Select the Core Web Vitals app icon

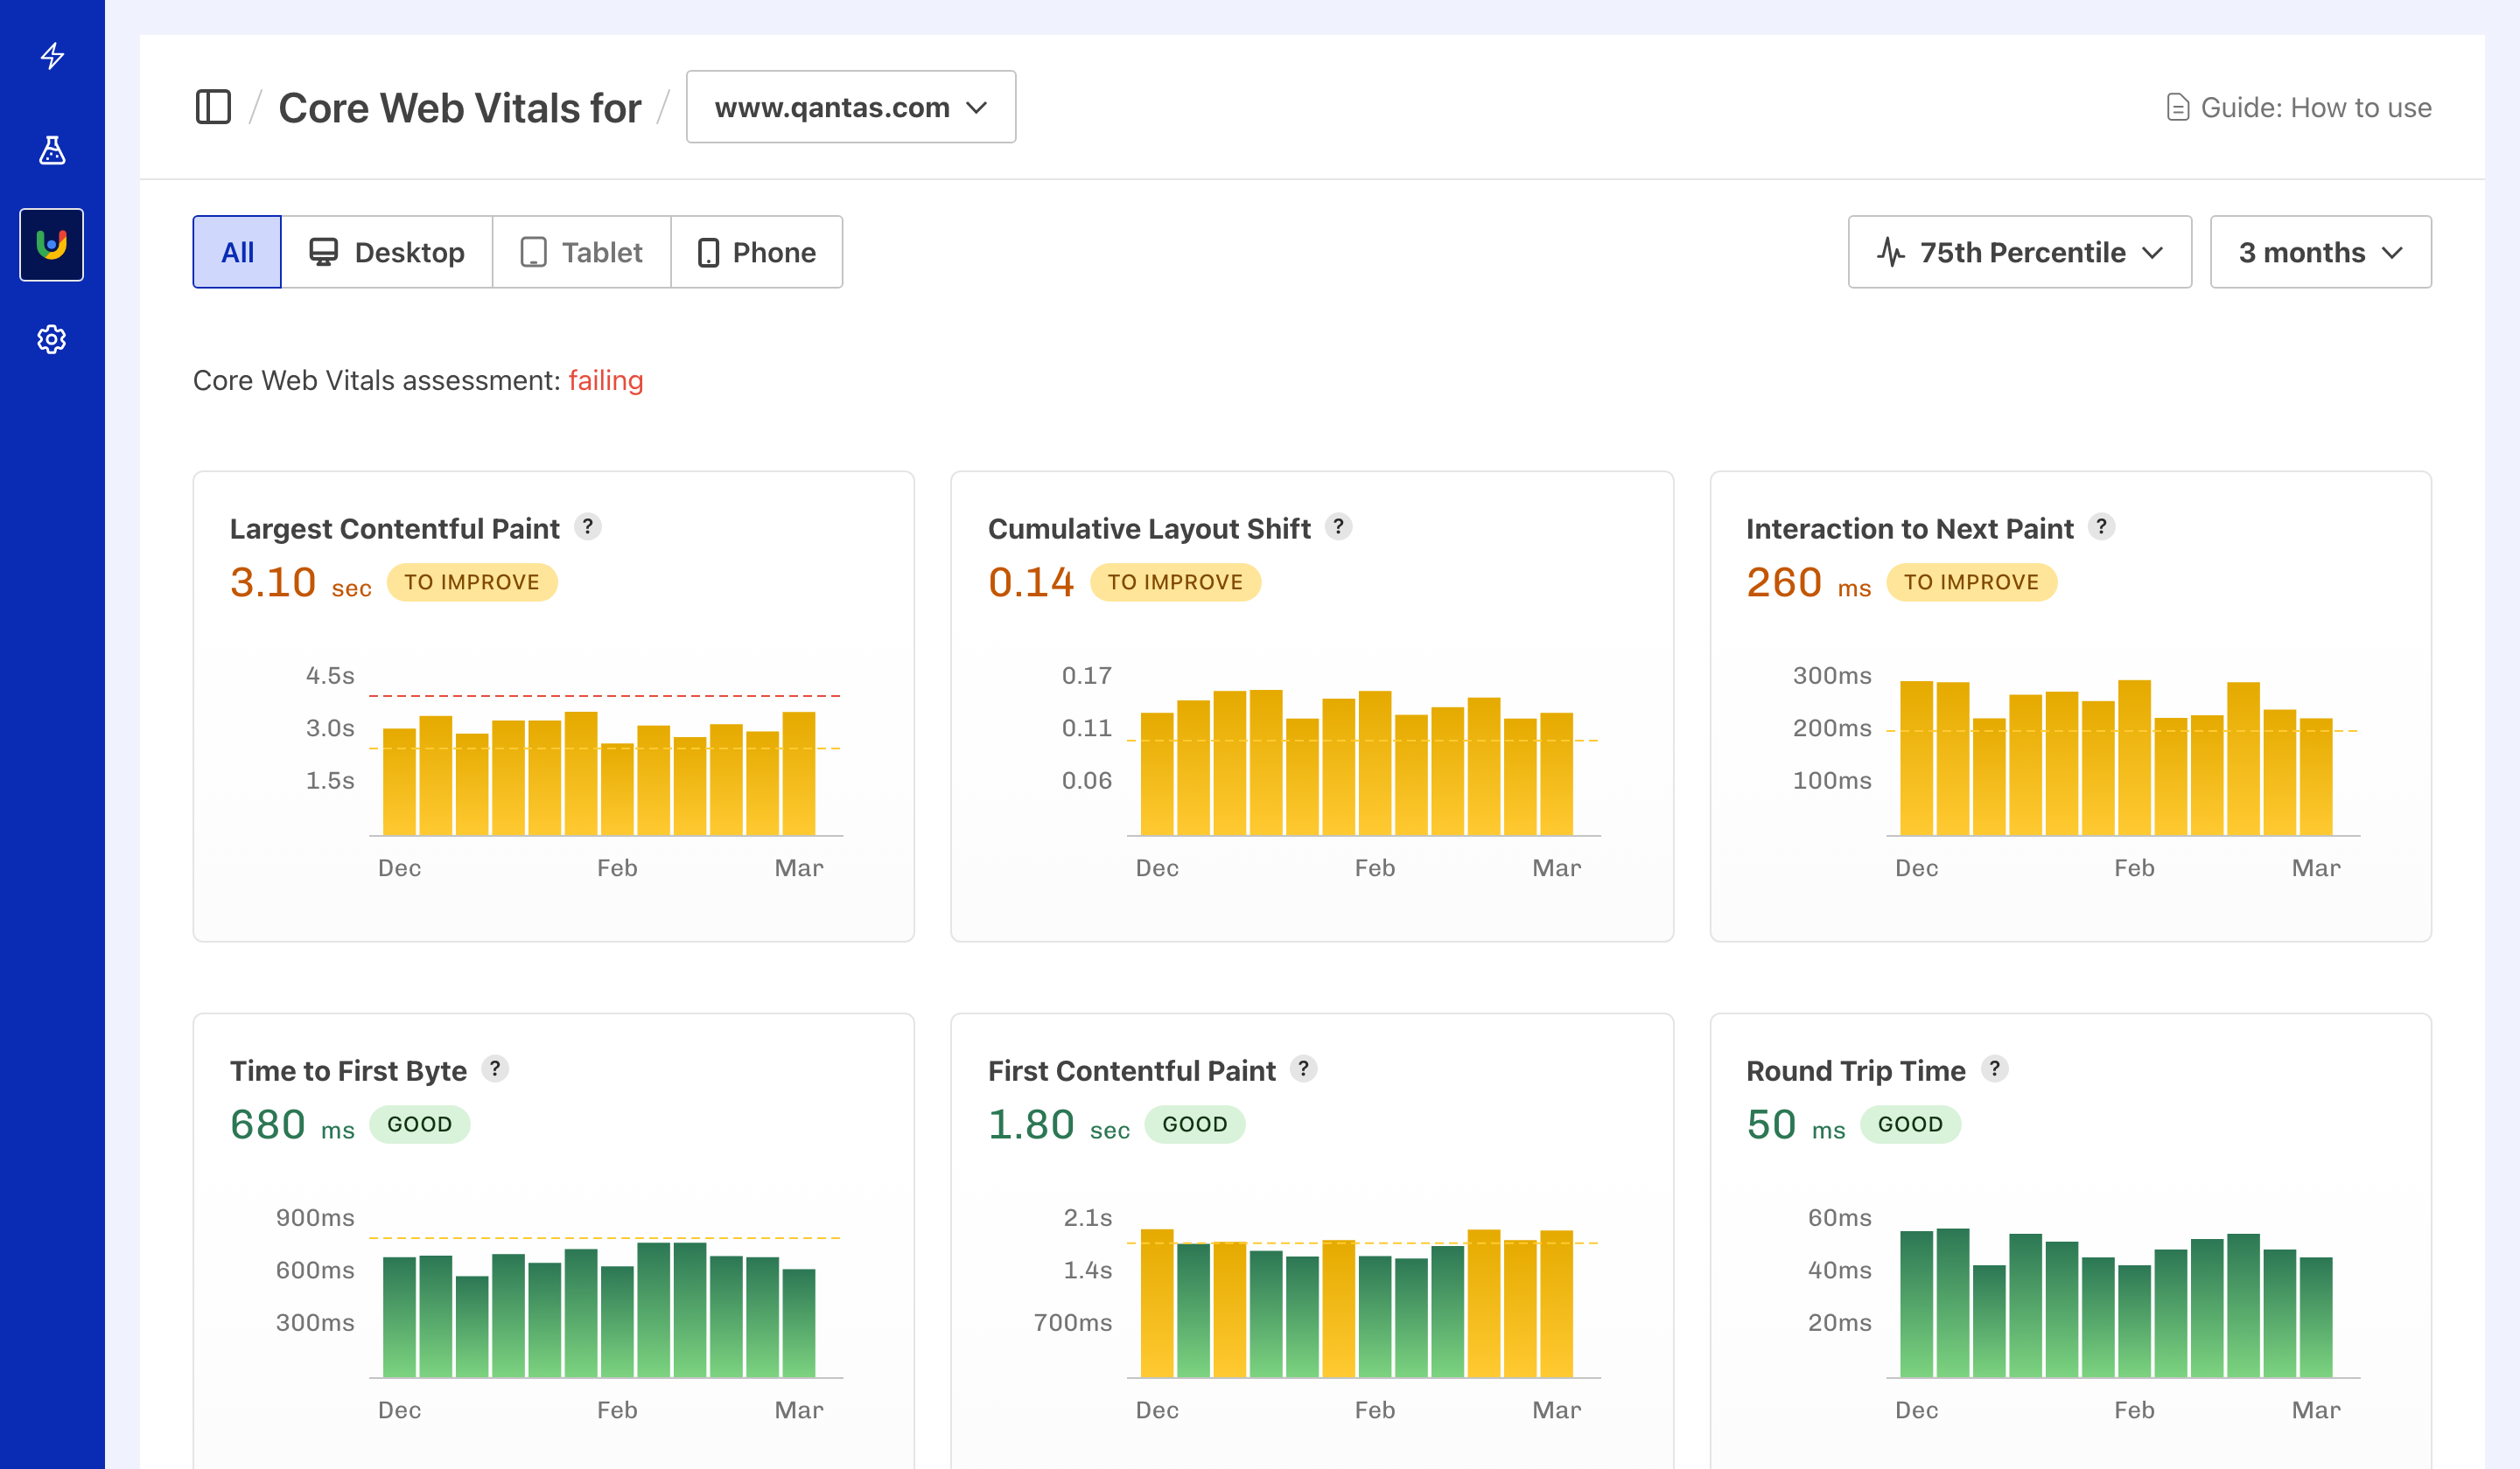(51, 244)
